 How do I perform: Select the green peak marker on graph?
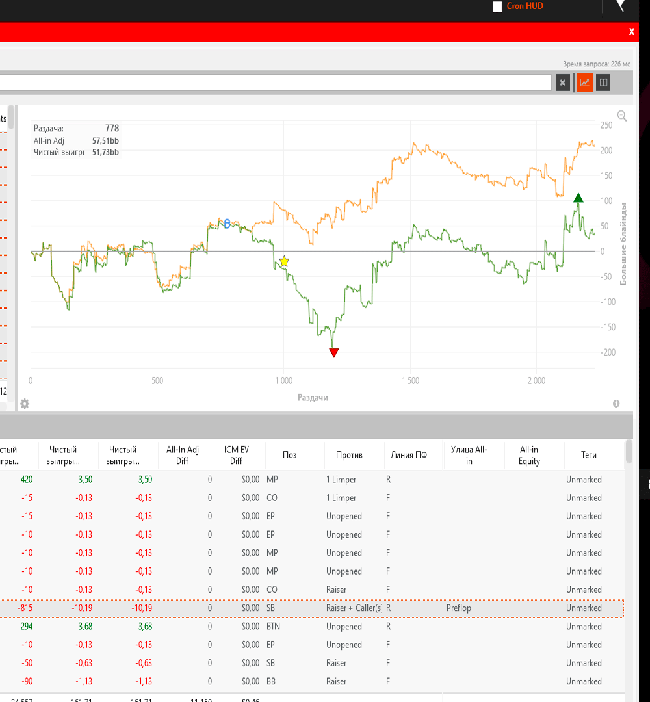tap(578, 198)
